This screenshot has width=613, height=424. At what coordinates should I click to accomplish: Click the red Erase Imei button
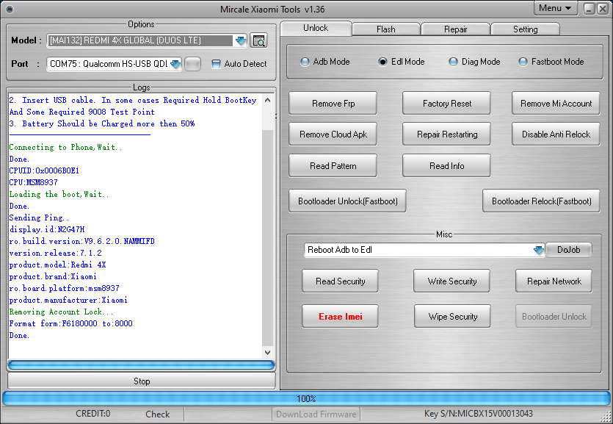(340, 317)
